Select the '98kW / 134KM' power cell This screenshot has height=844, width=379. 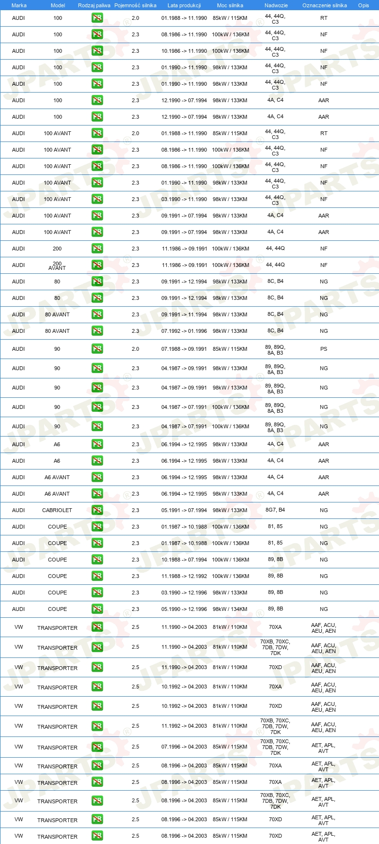coord(230,609)
